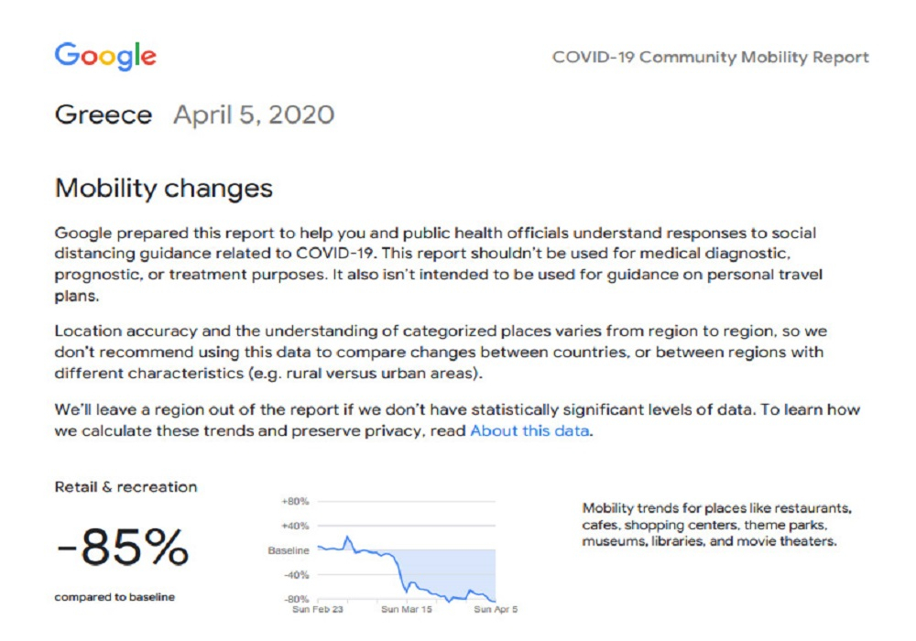This screenshot has height=641, width=916.
Task: Open the About this data link
Action: [529, 430]
